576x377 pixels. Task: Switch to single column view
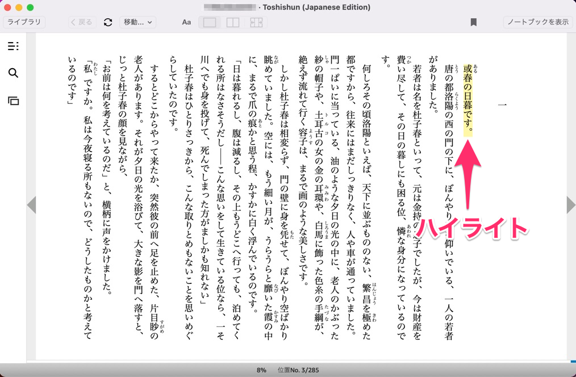coord(210,22)
